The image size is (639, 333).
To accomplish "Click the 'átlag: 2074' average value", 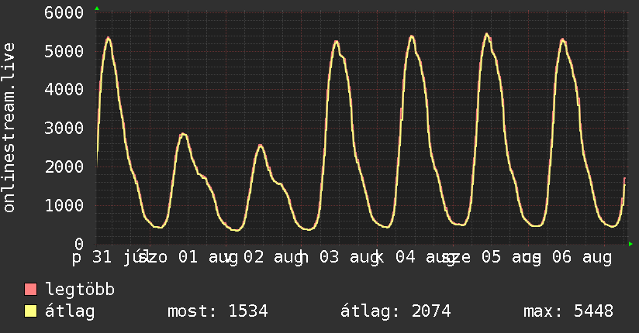I will coord(395,311).
